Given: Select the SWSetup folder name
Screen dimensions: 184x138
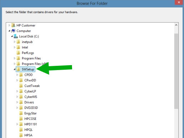Looking at the screenshot, I should [x=28, y=69].
